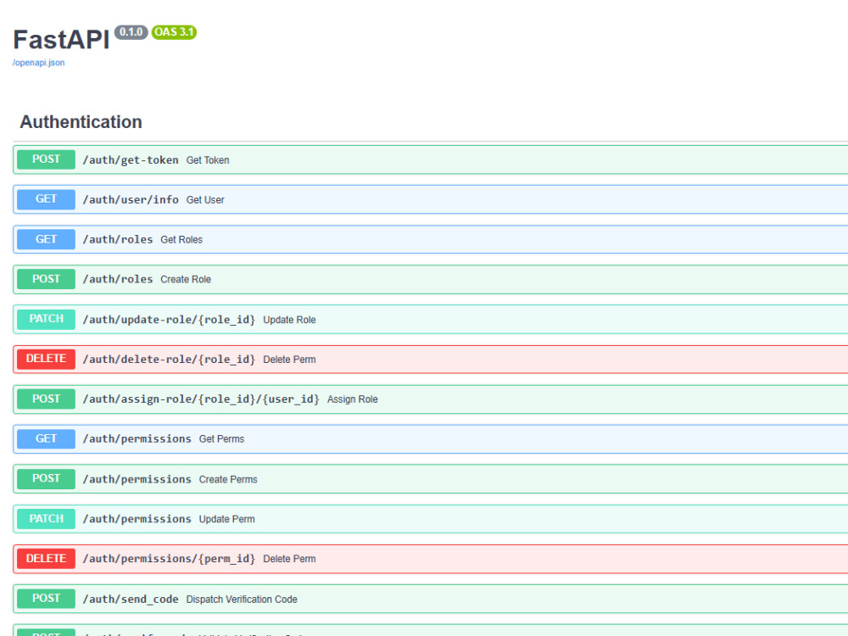Expand PATCH /auth/update-role/{role_id} endpoint

[x=431, y=319]
